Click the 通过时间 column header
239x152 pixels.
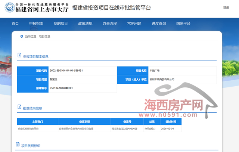pos(171,121)
